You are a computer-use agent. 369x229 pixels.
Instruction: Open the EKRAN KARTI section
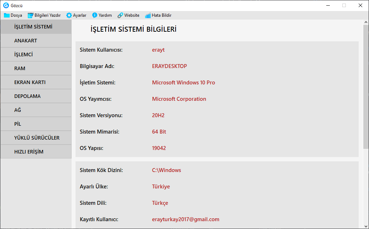click(x=36, y=82)
